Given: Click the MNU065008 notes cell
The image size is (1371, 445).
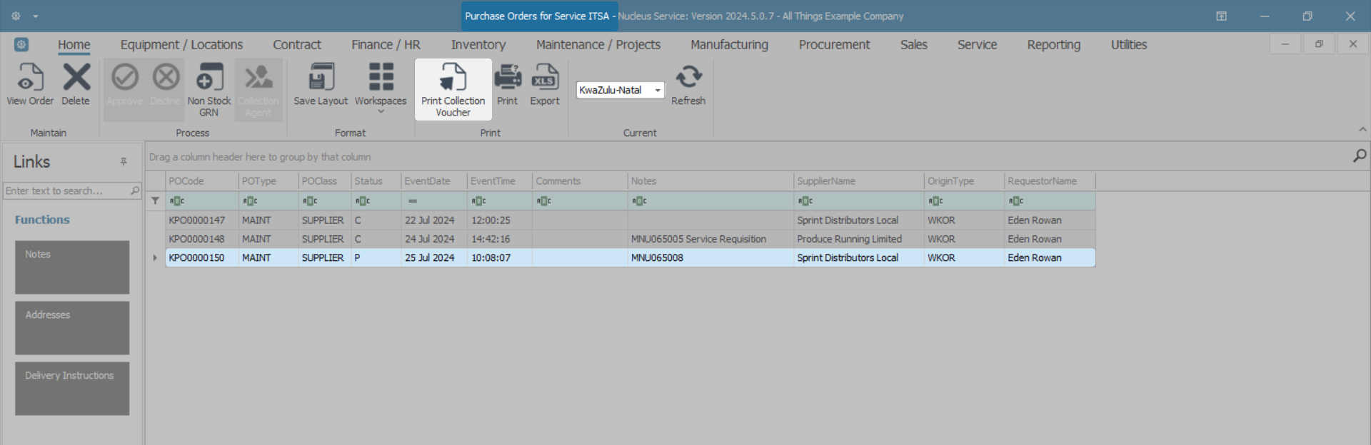Looking at the screenshot, I should point(710,257).
